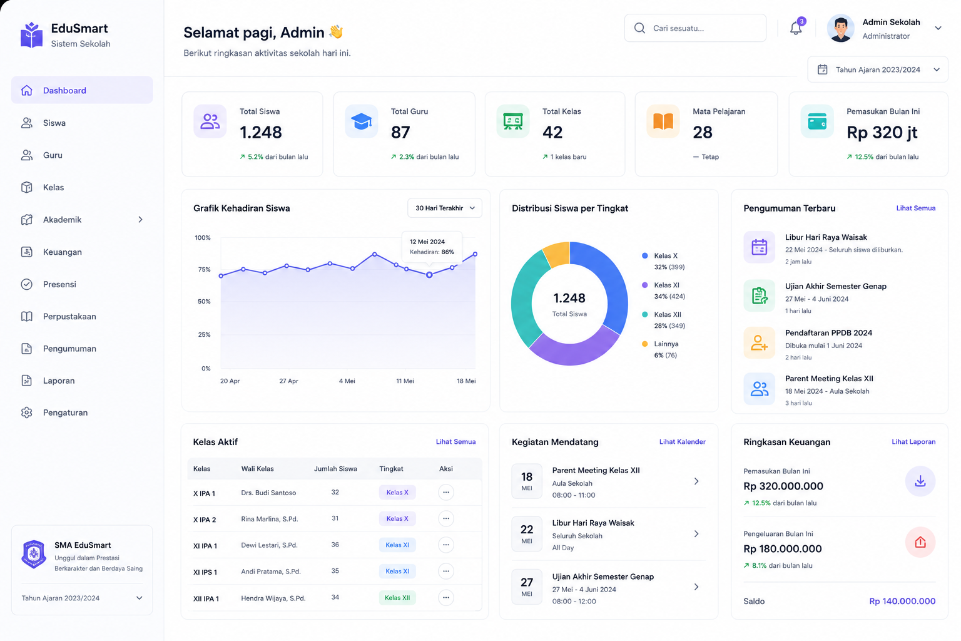The image size is (961, 641).
Task: Open action menu for XI IPA 1
Action: (446, 545)
